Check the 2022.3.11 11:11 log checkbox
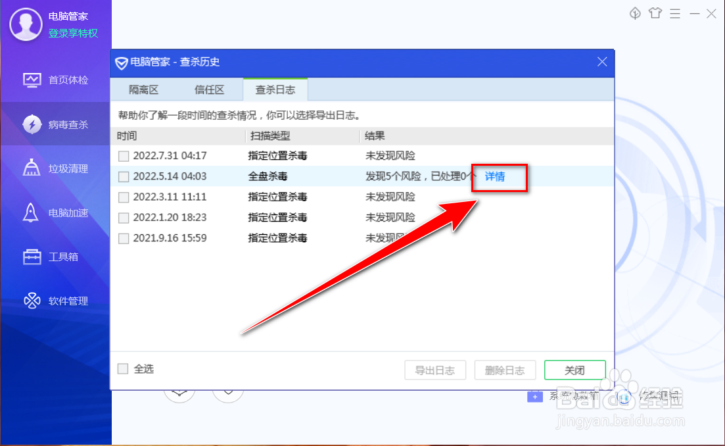Viewport: 725px width, 446px height. [124, 197]
